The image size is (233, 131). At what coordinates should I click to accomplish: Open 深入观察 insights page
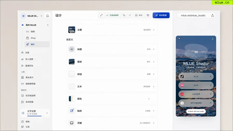[27, 59]
